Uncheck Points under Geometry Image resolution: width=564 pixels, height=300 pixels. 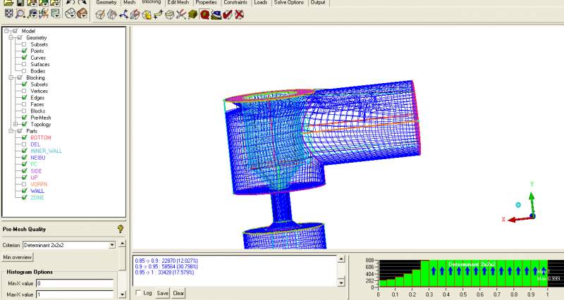coord(24,51)
